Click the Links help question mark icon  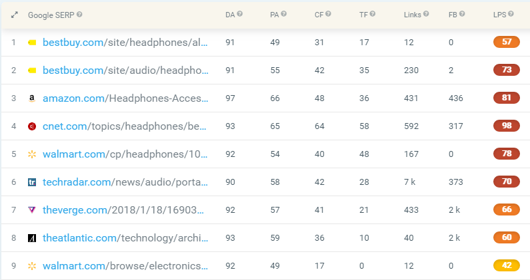coord(426,14)
